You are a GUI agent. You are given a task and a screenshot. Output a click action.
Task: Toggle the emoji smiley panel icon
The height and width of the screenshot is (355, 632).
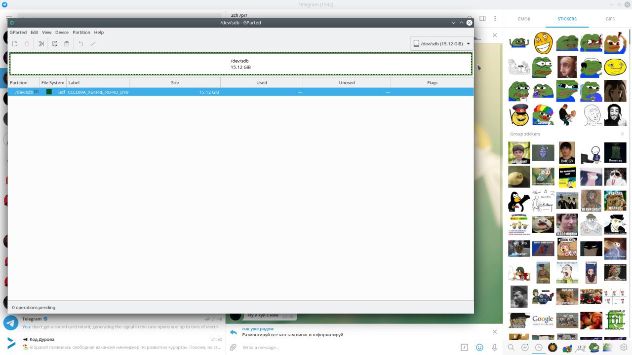click(479, 347)
